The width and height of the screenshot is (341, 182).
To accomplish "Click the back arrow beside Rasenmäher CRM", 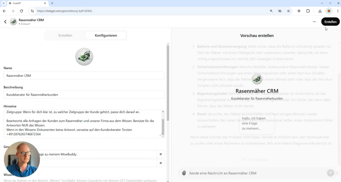I will click(5, 22).
